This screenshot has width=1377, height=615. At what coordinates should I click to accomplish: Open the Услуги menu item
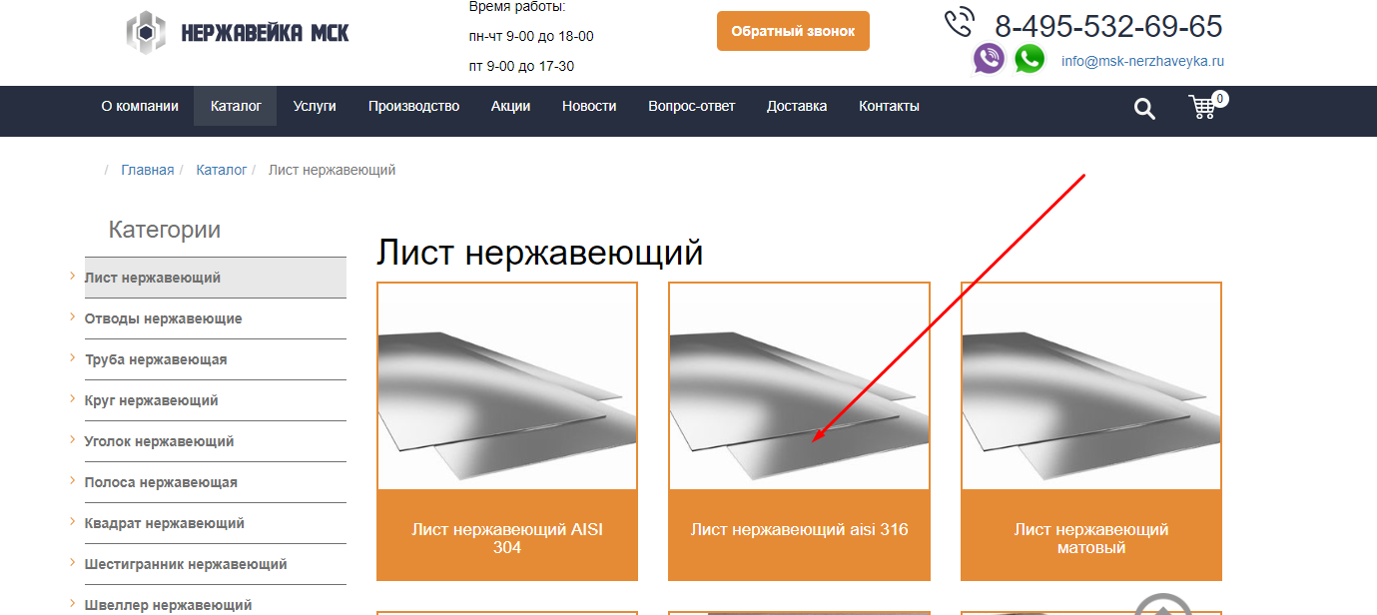(x=315, y=106)
